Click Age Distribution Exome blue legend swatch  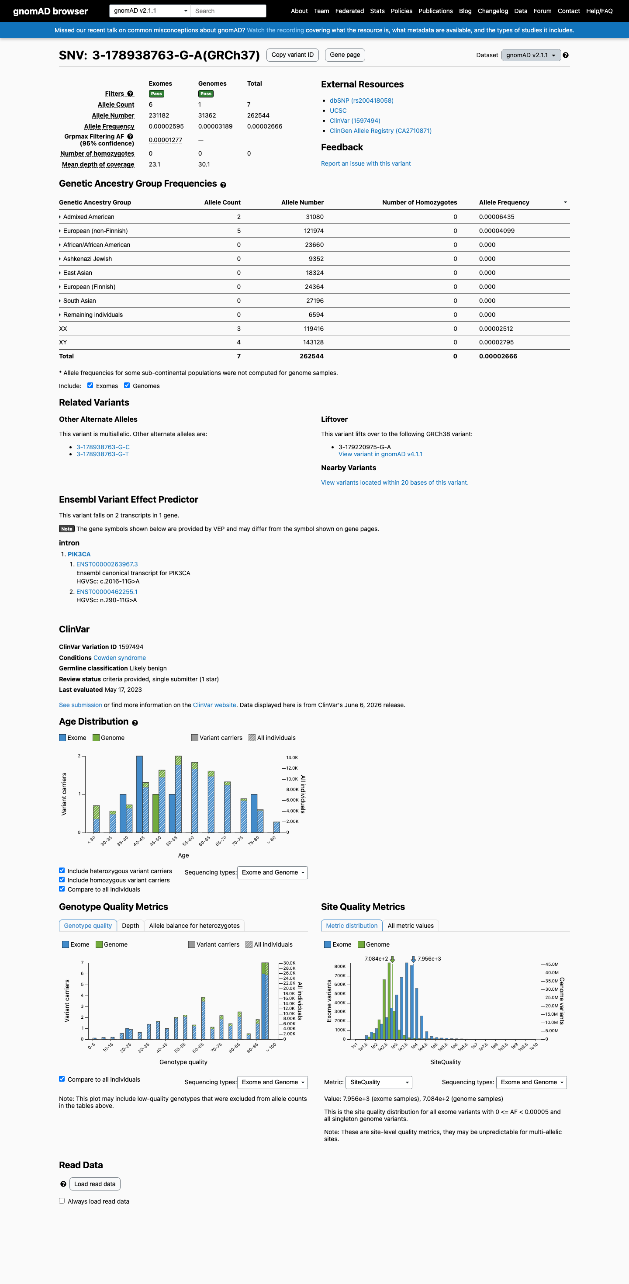tap(63, 738)
